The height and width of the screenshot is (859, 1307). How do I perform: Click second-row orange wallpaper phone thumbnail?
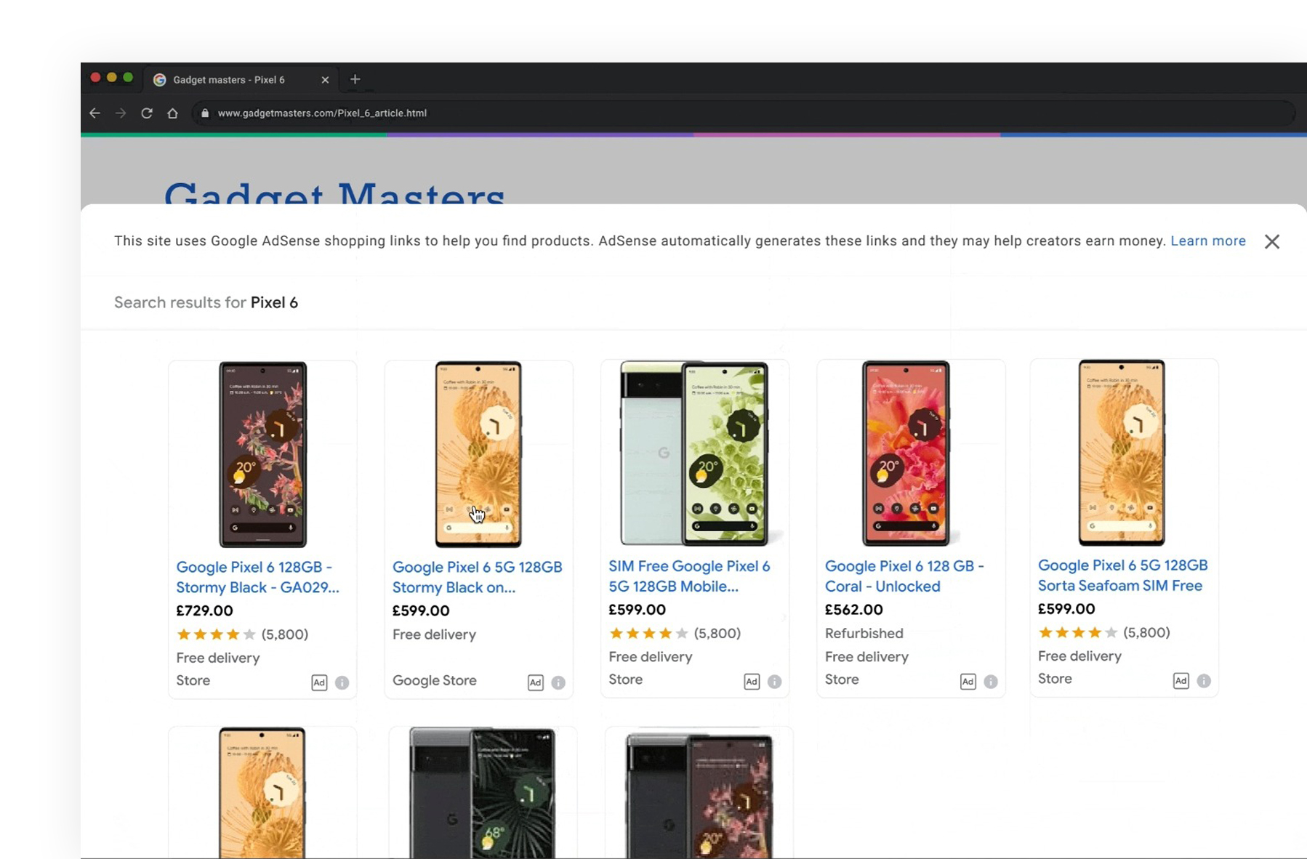pos(262,793)
